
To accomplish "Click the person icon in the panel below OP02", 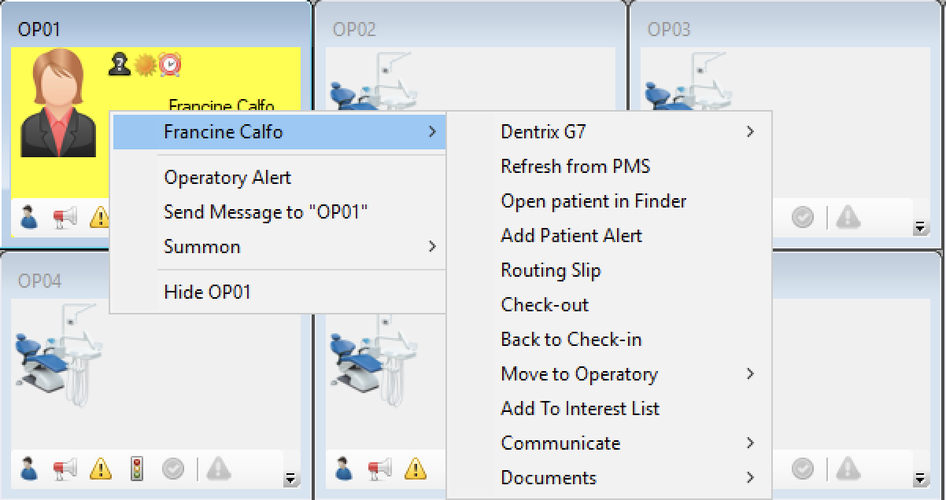I will (344, 469).
